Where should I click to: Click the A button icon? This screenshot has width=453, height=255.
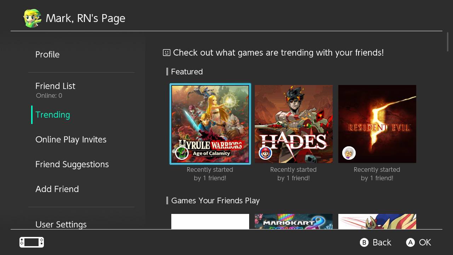click(410, 242)
